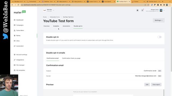172x96 pixels.
Task: Close the Form Submit browser tab
Action: click(x=114, y=2)
